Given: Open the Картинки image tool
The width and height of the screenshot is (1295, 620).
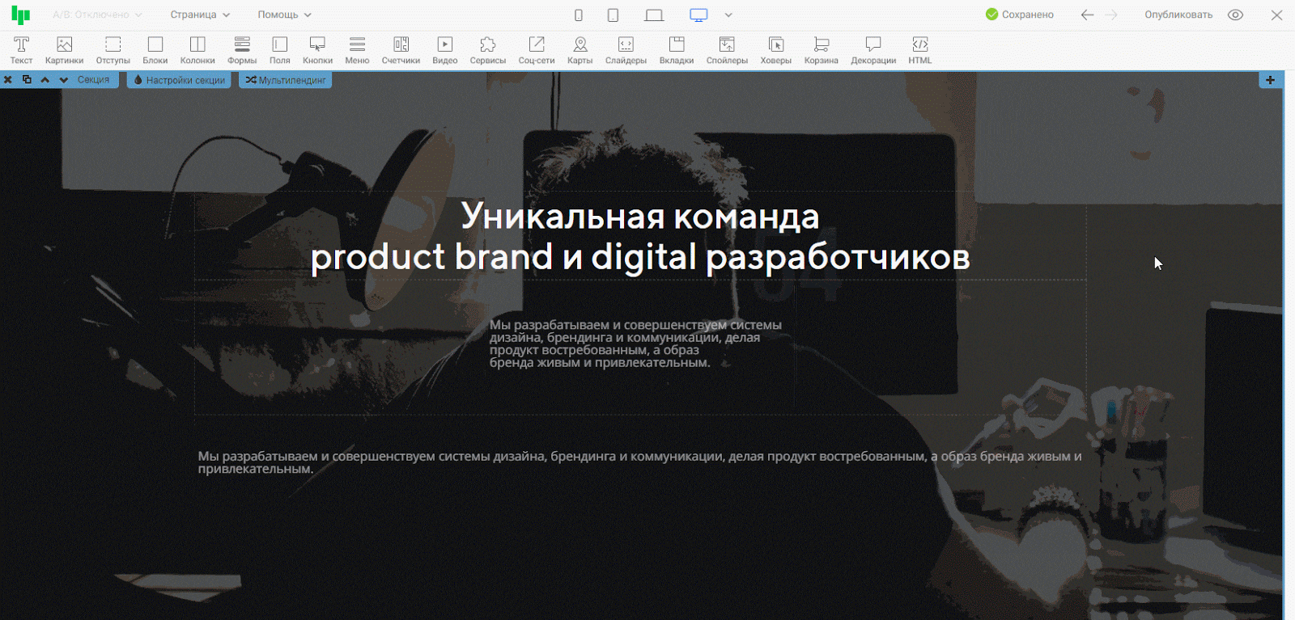Looking at the screenshot, I should tap(64, 50).
